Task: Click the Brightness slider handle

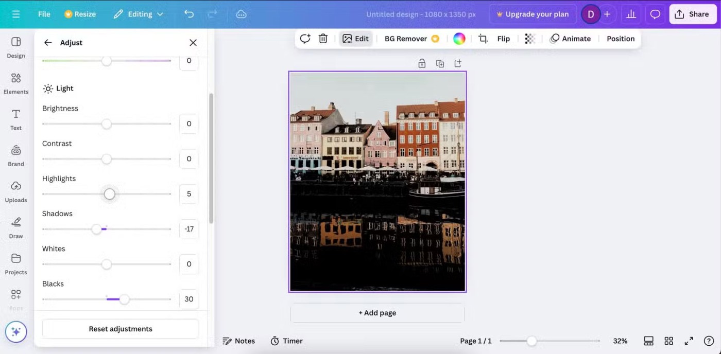Action: [x=106, y=124]
